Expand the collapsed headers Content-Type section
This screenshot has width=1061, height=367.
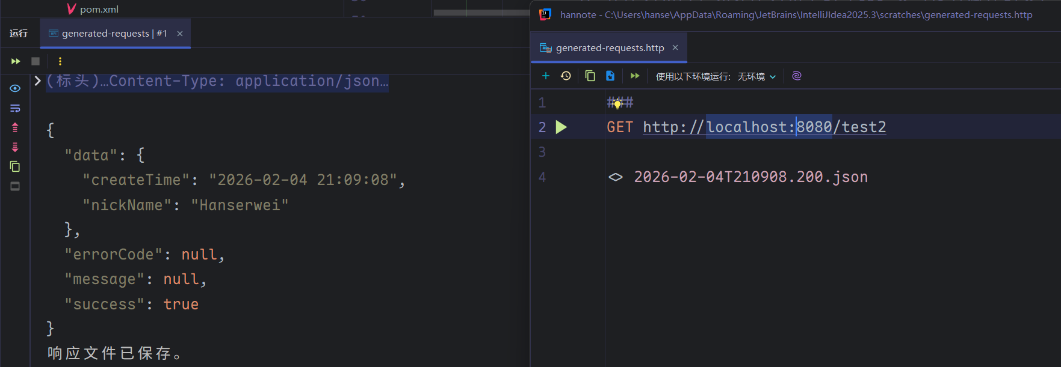tap(37, 81)
